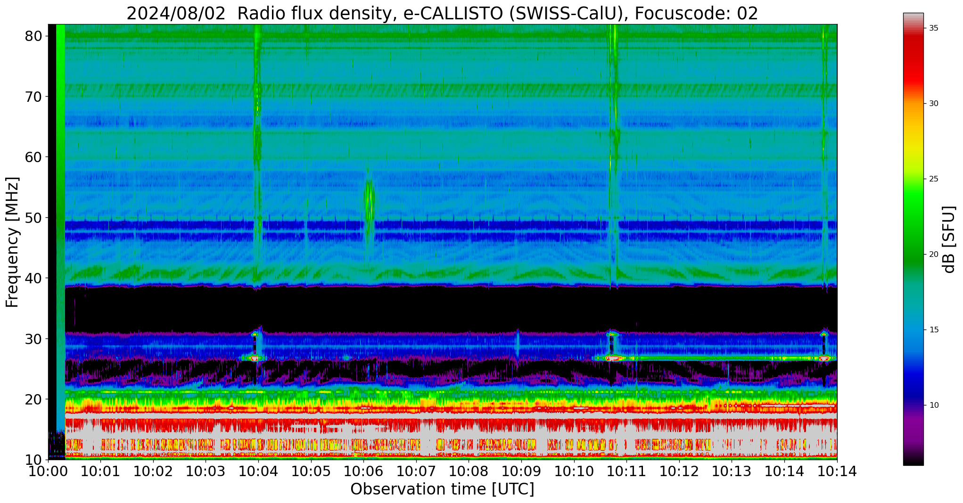The image size is (963, 503).
Task: Click the 'Frequency [MHz]' axis label
Action: pyautogui.click(x=13, y=242)
